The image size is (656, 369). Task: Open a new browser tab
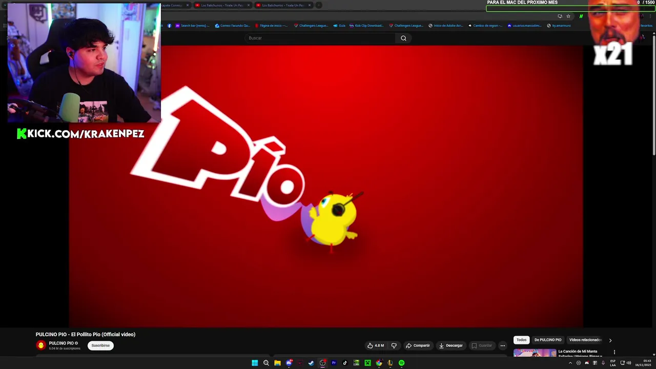coord(319,5)
